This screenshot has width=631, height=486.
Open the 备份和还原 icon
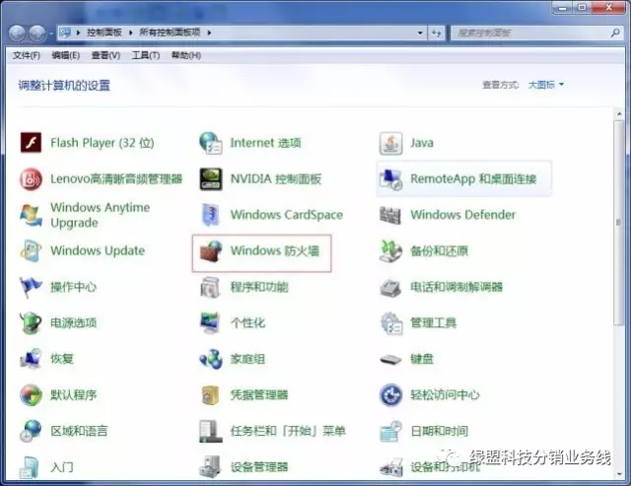[390, 250]
